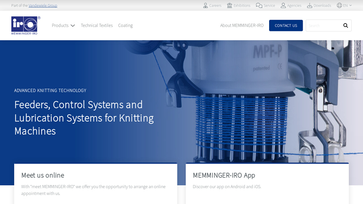Viewport: 363px width, 204px height.
Task: Click the 'With "meet MEMMINGER-IRO" we offer' description text
Action: 93,190
